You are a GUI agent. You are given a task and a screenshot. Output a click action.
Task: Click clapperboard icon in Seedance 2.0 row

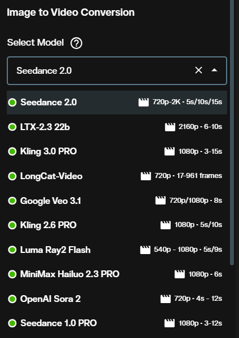(x=143, y=102)
